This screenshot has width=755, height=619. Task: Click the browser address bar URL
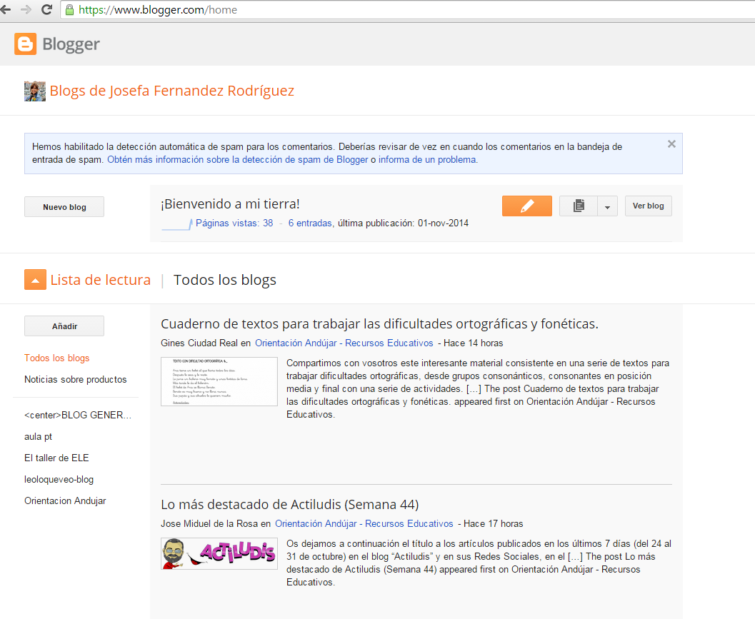(x=158, y=9)
